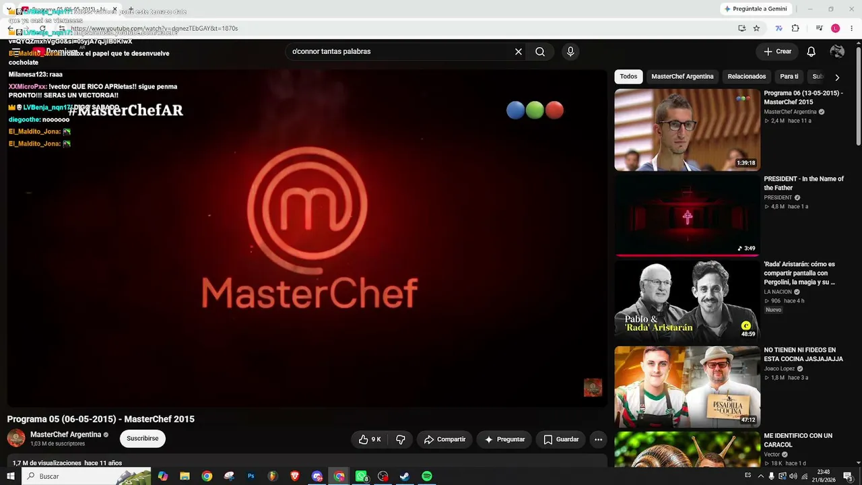The width and height of the screenshot is (862, 485).
Task: Open YouTube notifications bell
Action: coord(811,52)
